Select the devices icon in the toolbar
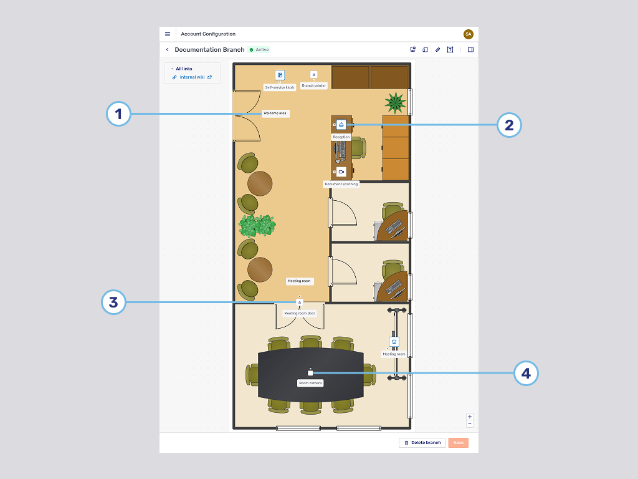The image size is (638, 479). click(426, 49)
